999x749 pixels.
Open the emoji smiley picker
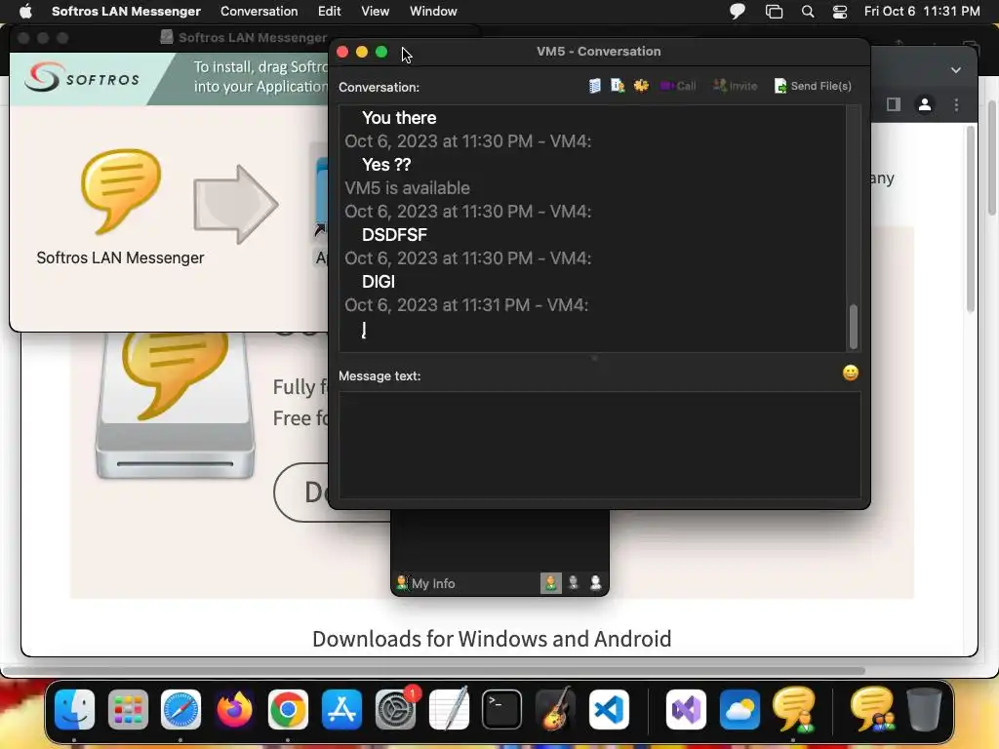(x=851, y=374)
